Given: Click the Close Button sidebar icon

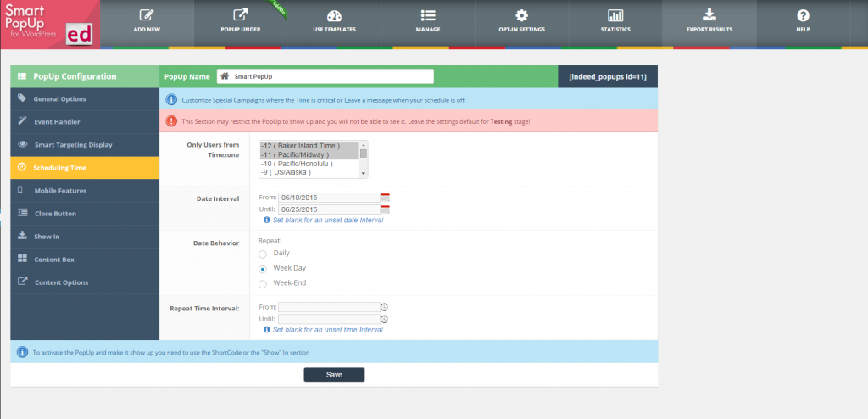Looking at the screenshot, I should [x=22, y=213].
